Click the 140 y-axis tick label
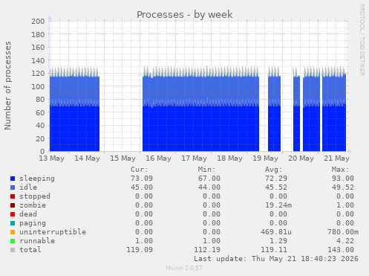 (x=38, y=60)
